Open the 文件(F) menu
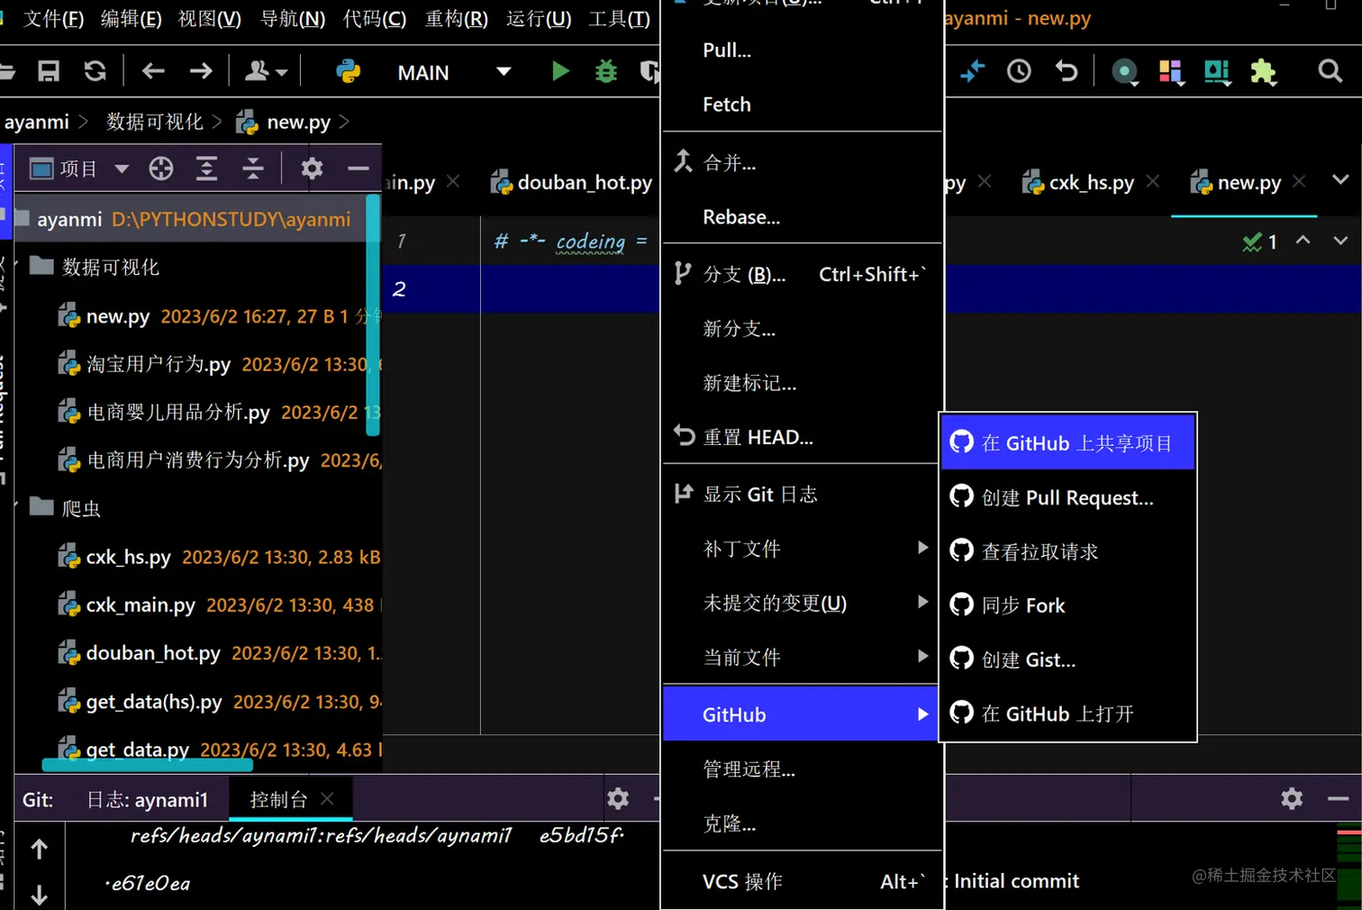Image resolution: width=1362 pixels, height=910 pixels. point(53,19)
